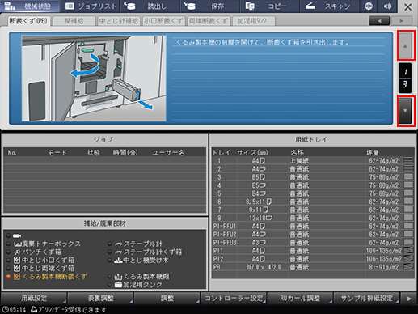Select status indicator beside ステープル針

point(110,244)
